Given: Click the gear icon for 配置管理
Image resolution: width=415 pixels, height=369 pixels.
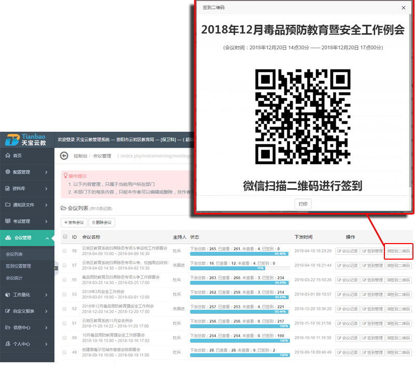Looking at the screenshot, I should (8, 172).
